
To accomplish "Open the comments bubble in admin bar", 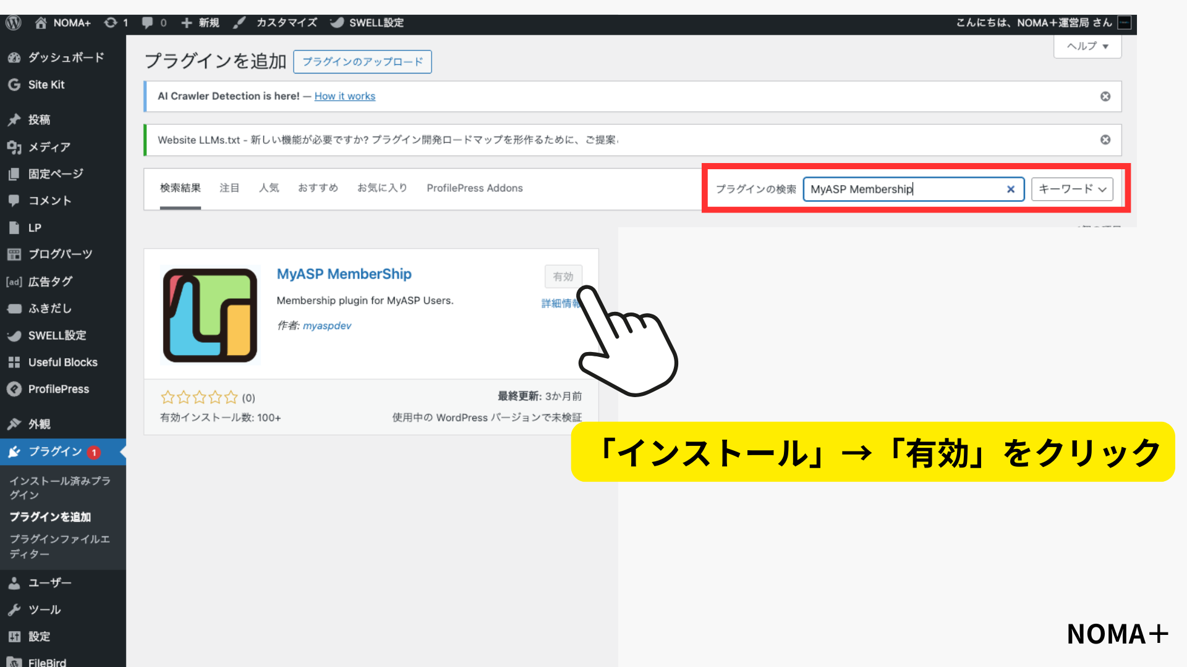I will [x=154, y=23].
